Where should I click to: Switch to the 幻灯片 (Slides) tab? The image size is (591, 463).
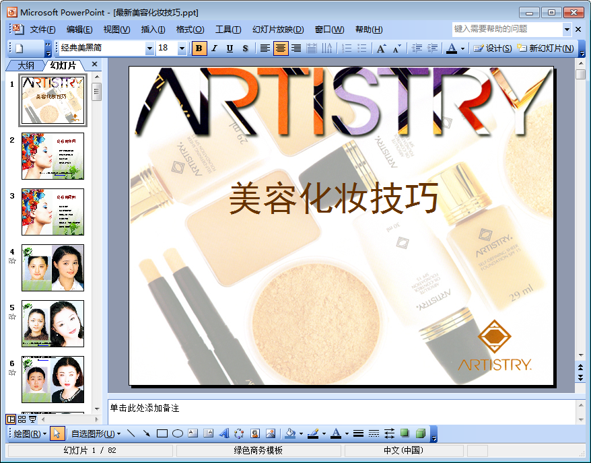pyautogui.click(x=63, y=65)
